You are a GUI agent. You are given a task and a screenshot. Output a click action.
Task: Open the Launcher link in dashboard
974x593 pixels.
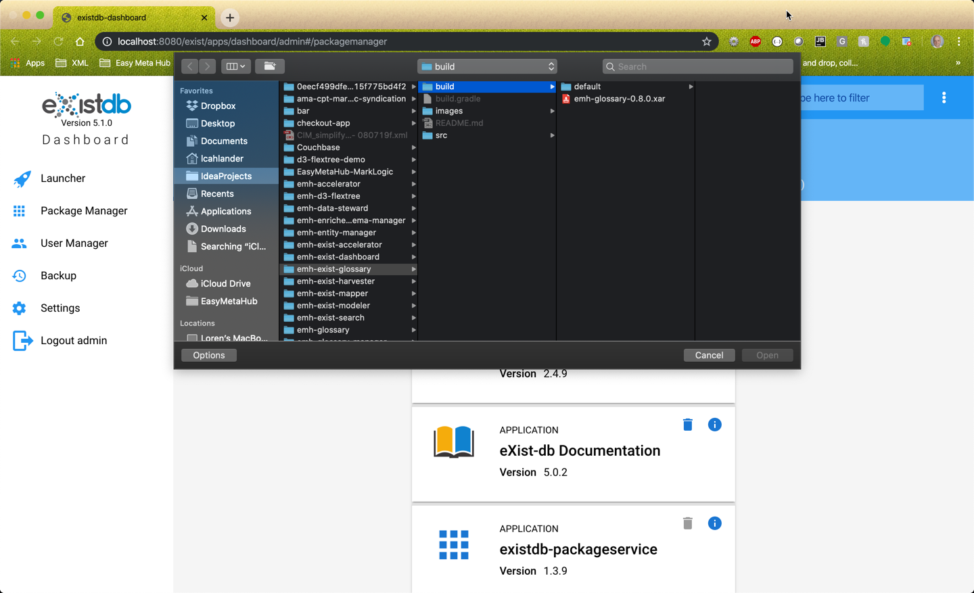[x=63, y=179]
